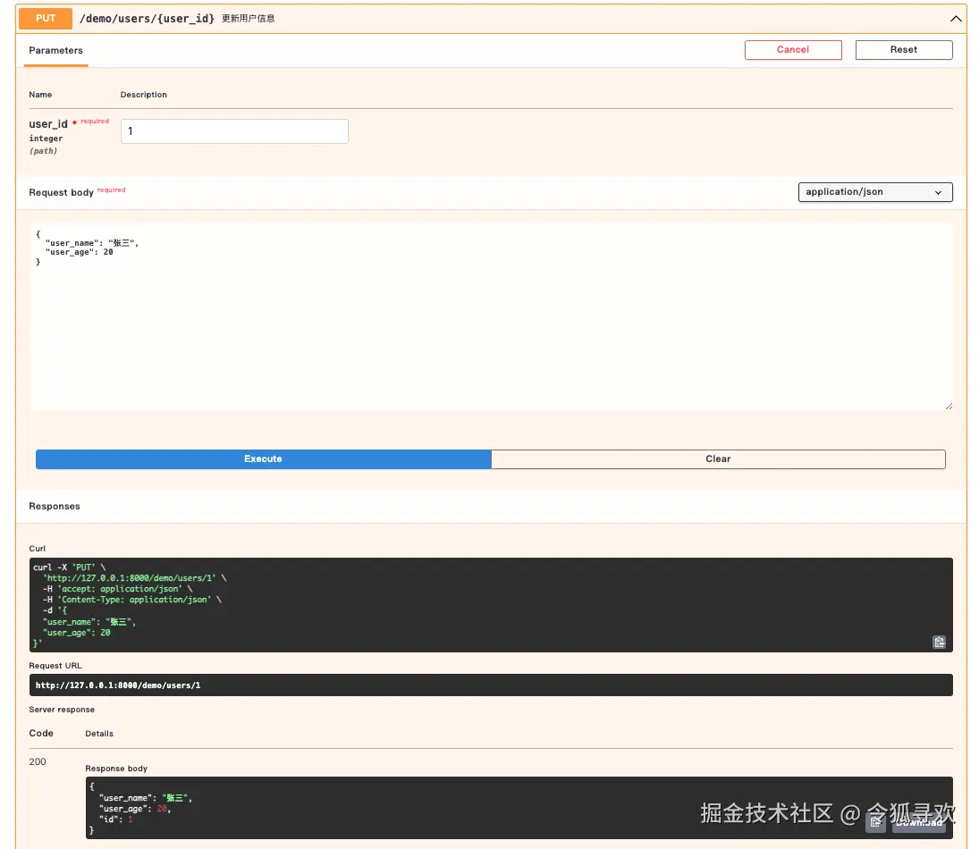Grab the request body resize handle
Screen dimensions: 979x849
pos(949,407)
